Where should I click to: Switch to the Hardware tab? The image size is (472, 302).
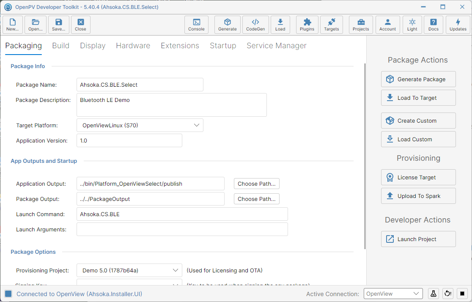(x=133, y=45)
